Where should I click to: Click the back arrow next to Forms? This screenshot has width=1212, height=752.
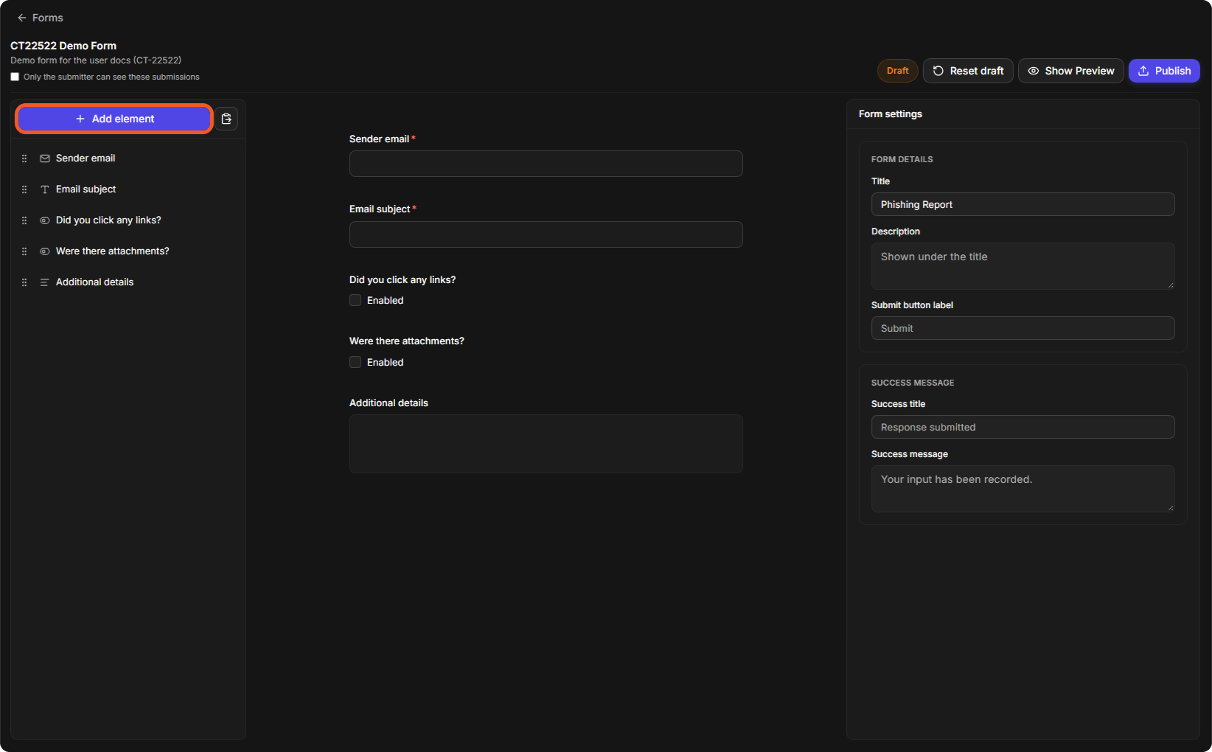point(22,18)
